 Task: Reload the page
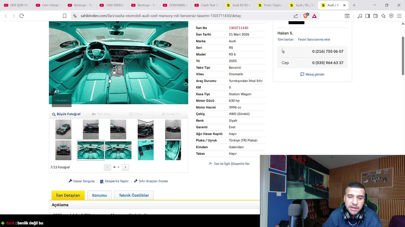22,16
